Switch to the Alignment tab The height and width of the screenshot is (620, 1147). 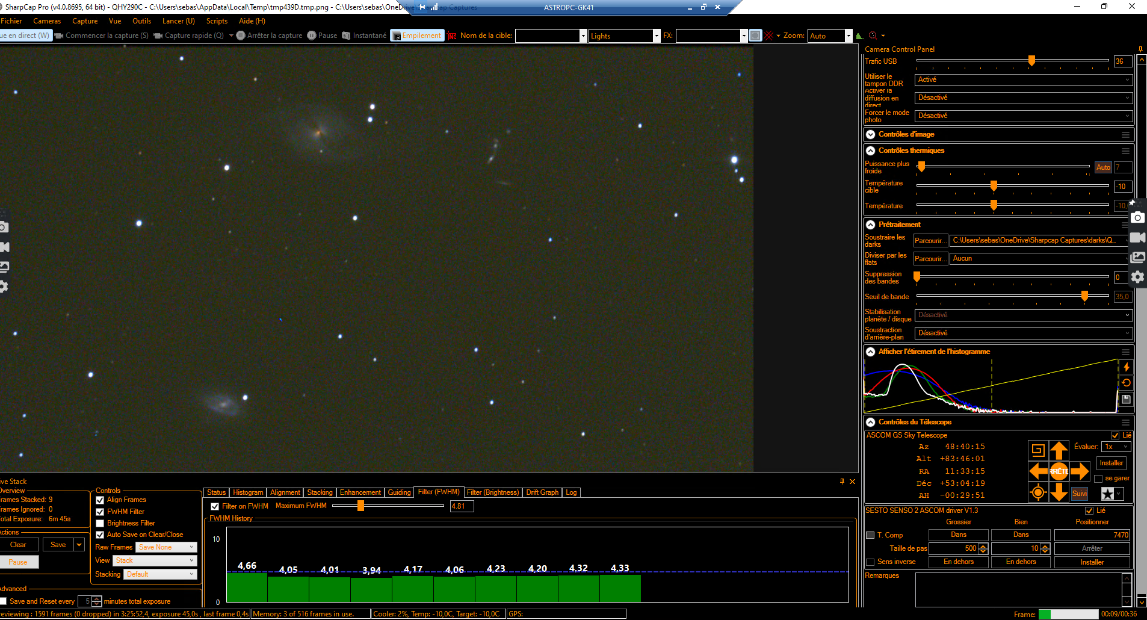tap(285, 492)
